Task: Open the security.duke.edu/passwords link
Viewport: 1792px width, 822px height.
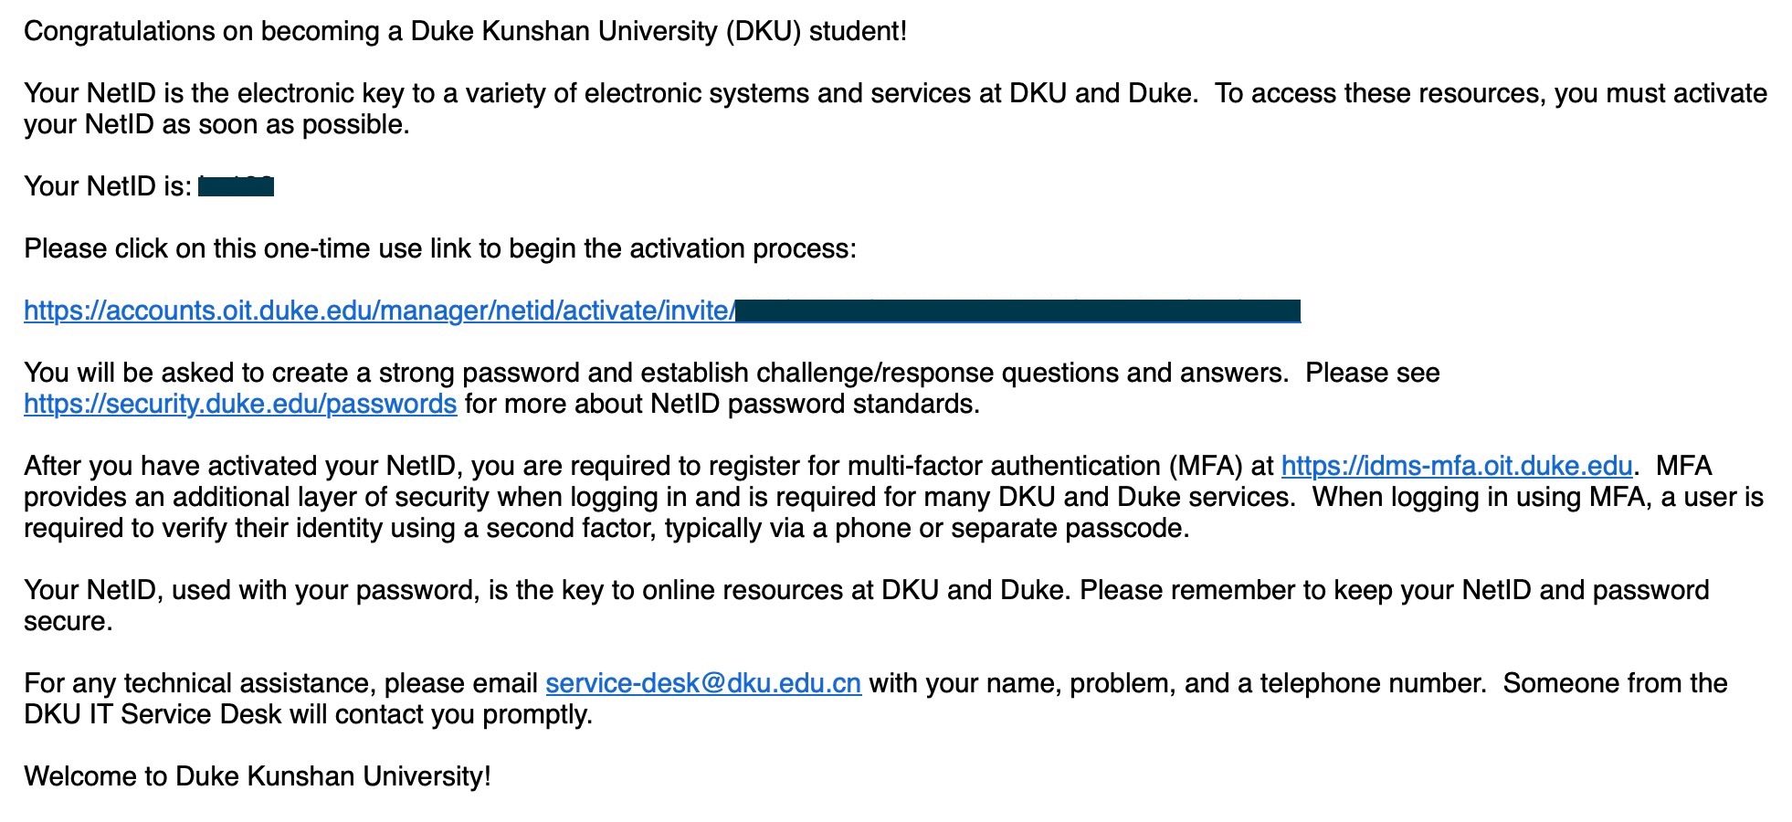Action: (240, 405)
